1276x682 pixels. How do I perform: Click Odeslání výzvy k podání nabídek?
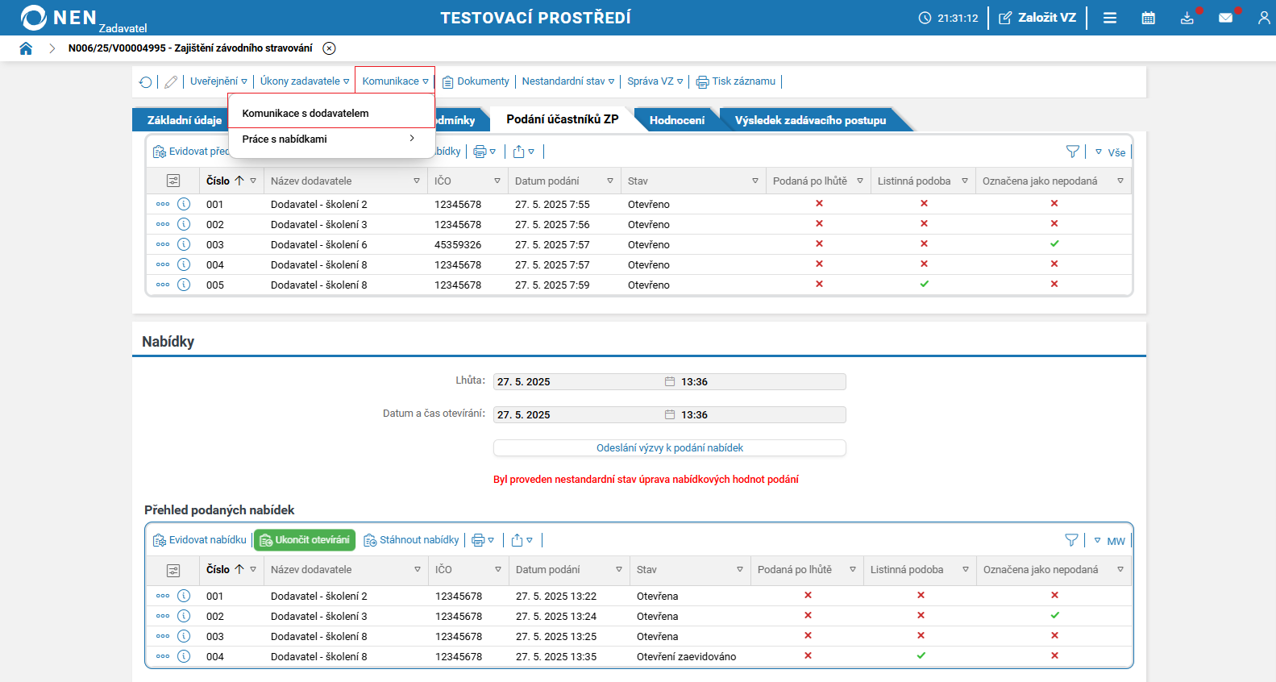[x=669, y=448]
